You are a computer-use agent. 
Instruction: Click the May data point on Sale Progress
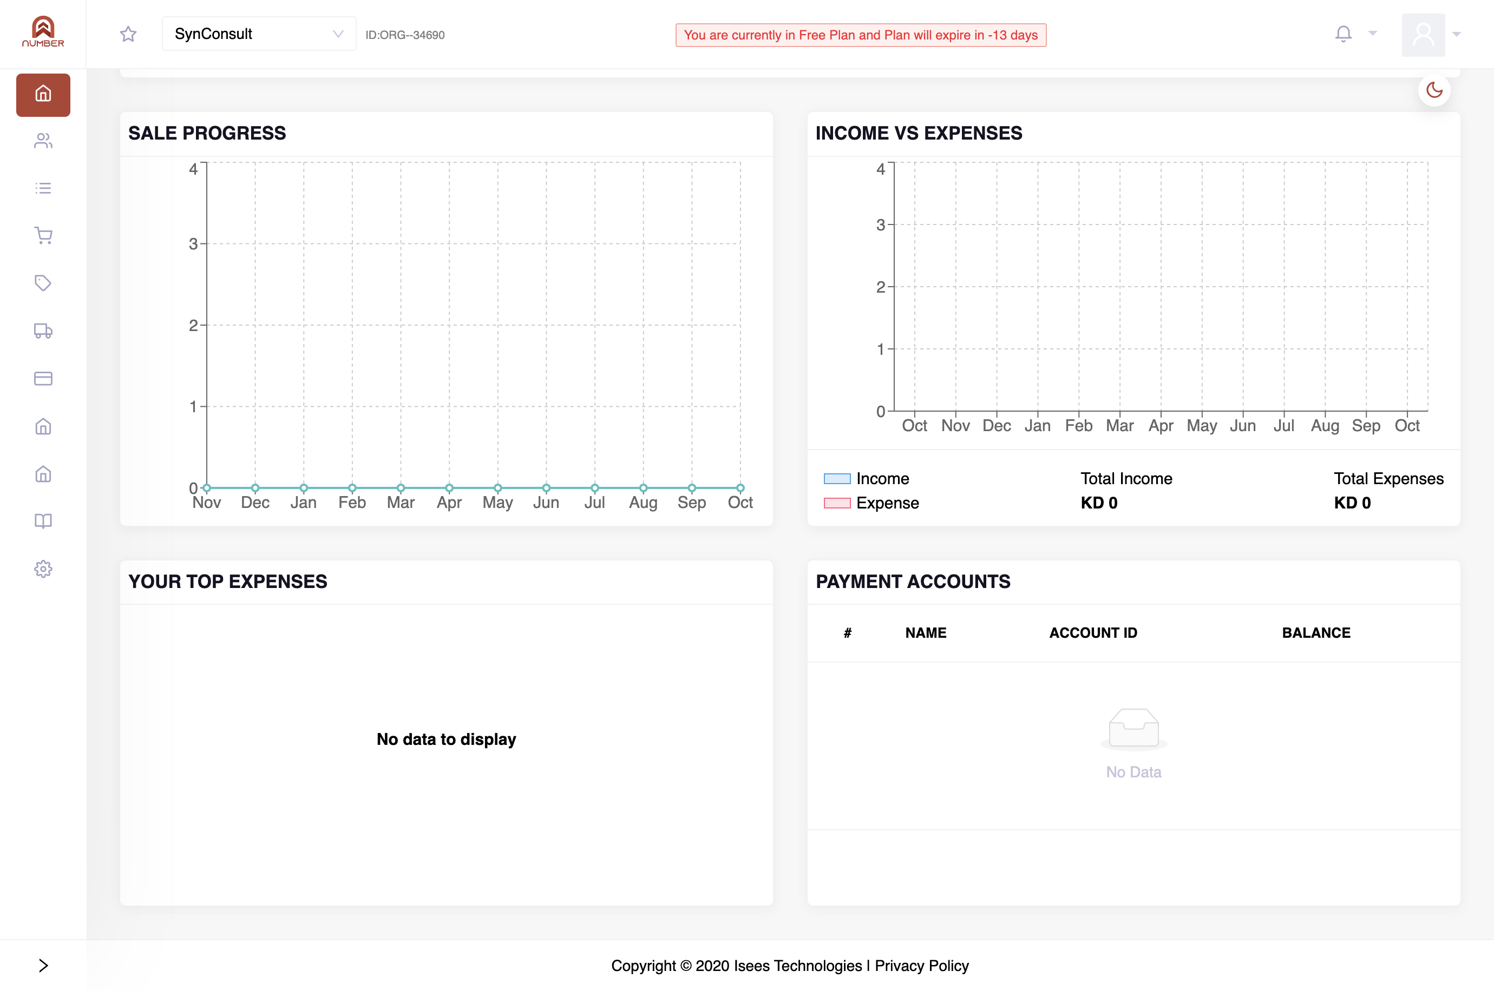pyautogui.click(x=497, y=488)
